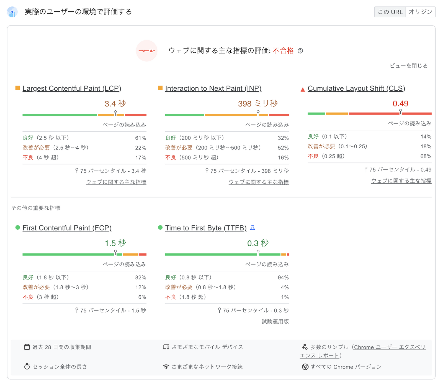Screen dimensions: 443x386
Task: Click the Chrome icon for all Chrome versions
Action: click(x=305, y=367)
